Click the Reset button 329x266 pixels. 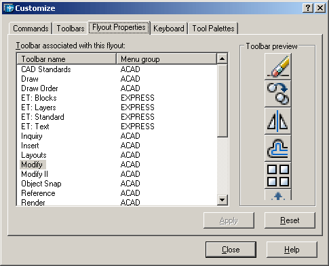[x=290, y=220]
